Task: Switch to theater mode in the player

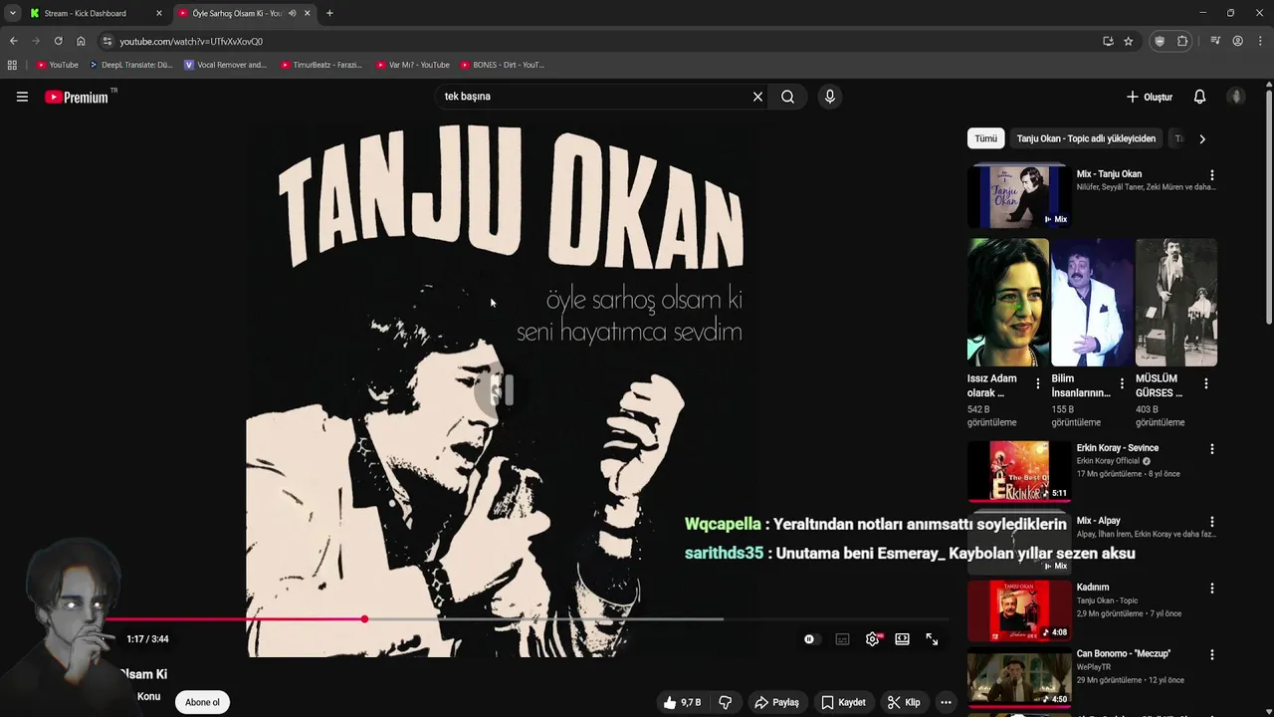Action: [902, 639]
